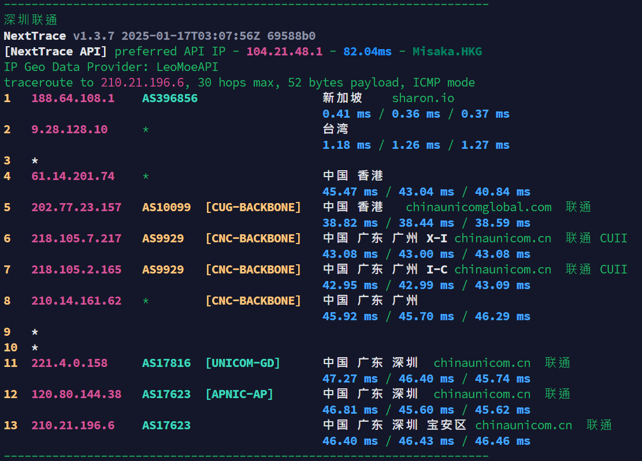642x461 pixels.
Task: Click the [CUG-BACKBONE] tag
Action: tap(254, 207)
